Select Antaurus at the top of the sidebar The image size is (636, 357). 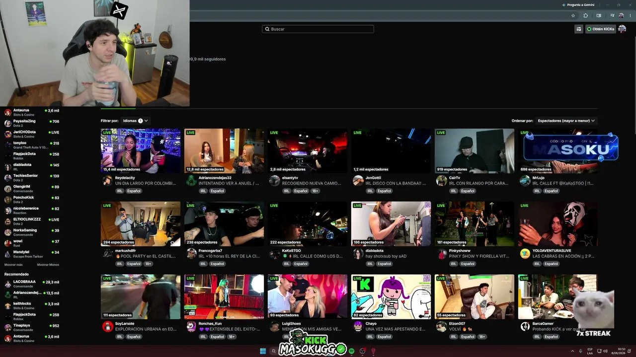point(32,112)
